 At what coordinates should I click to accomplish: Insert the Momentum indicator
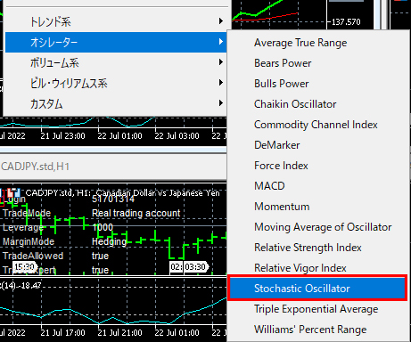click(x=318, y=207)
